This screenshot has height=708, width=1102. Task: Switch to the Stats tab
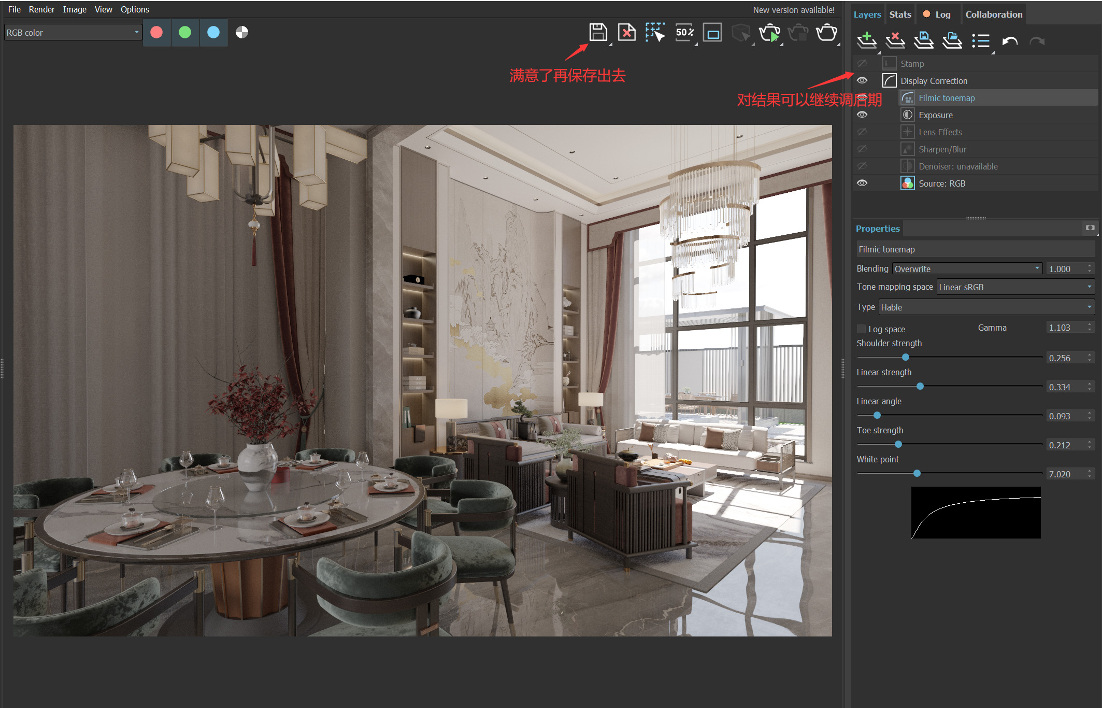pyautogui.click(x=900, y=15)
